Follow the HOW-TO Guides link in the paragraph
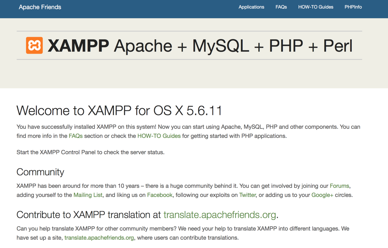The image size is (388, 248). click(x=159, y=136)
